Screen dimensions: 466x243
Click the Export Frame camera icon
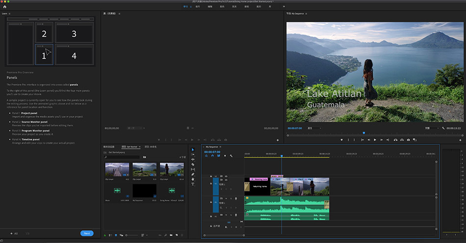[x=408, y=140]
